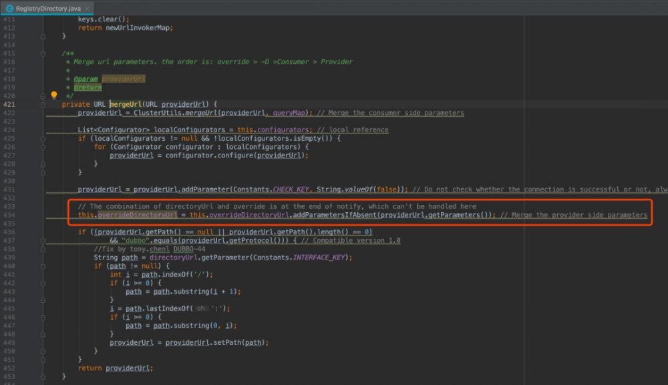Click the yellow light bulb intention icon
Screen dimensions: 668x385
pyautogui.click(x=54, y=95)
